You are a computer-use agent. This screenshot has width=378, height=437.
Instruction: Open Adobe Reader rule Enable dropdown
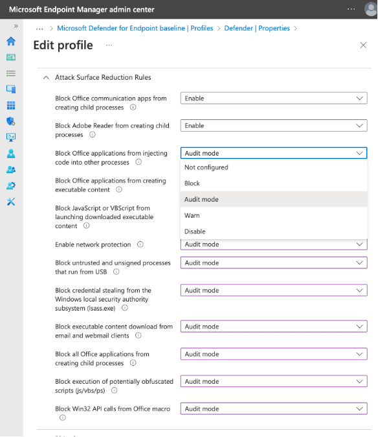(274, 125)
